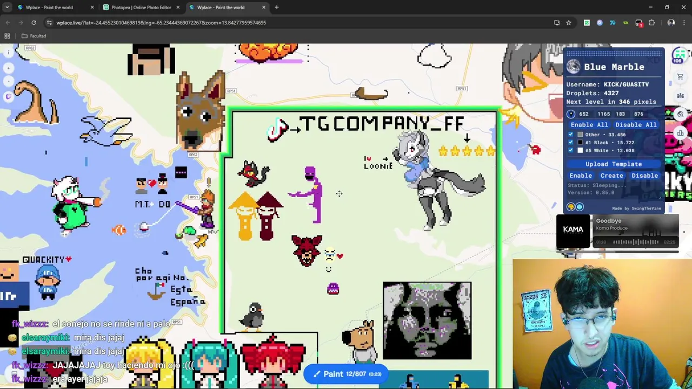This screenshot has width=692, height=389.
Task: Open the map search explore icon
Action: 680,114
